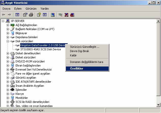This screenshot has width=161, height=113.
Task: Click the Properties toolbar icon
Action: tap(25, 15)
